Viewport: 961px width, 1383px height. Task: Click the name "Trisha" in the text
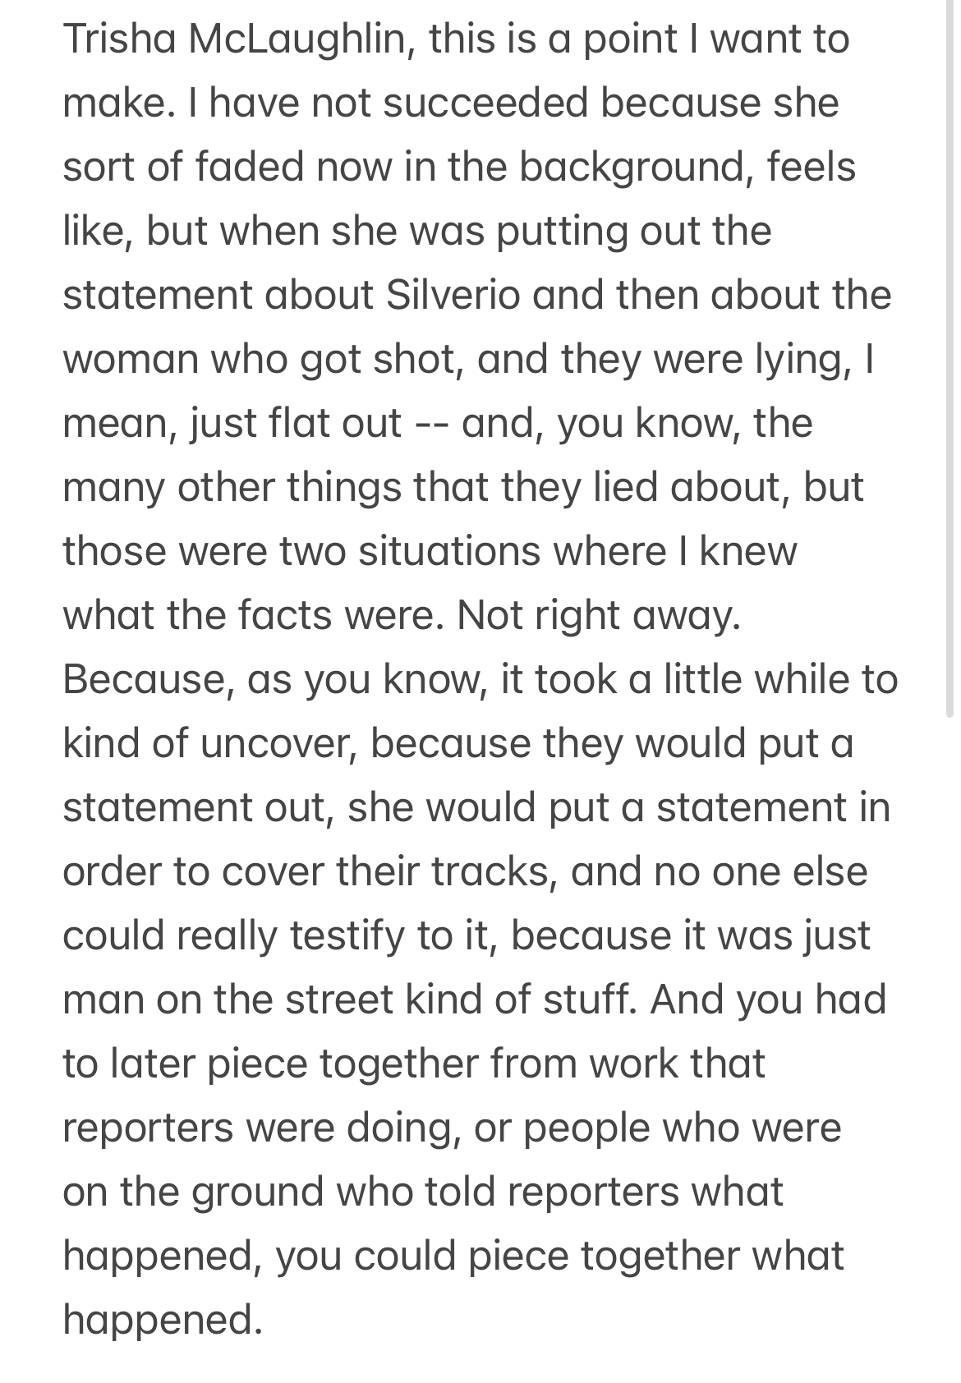coord(117,39)
